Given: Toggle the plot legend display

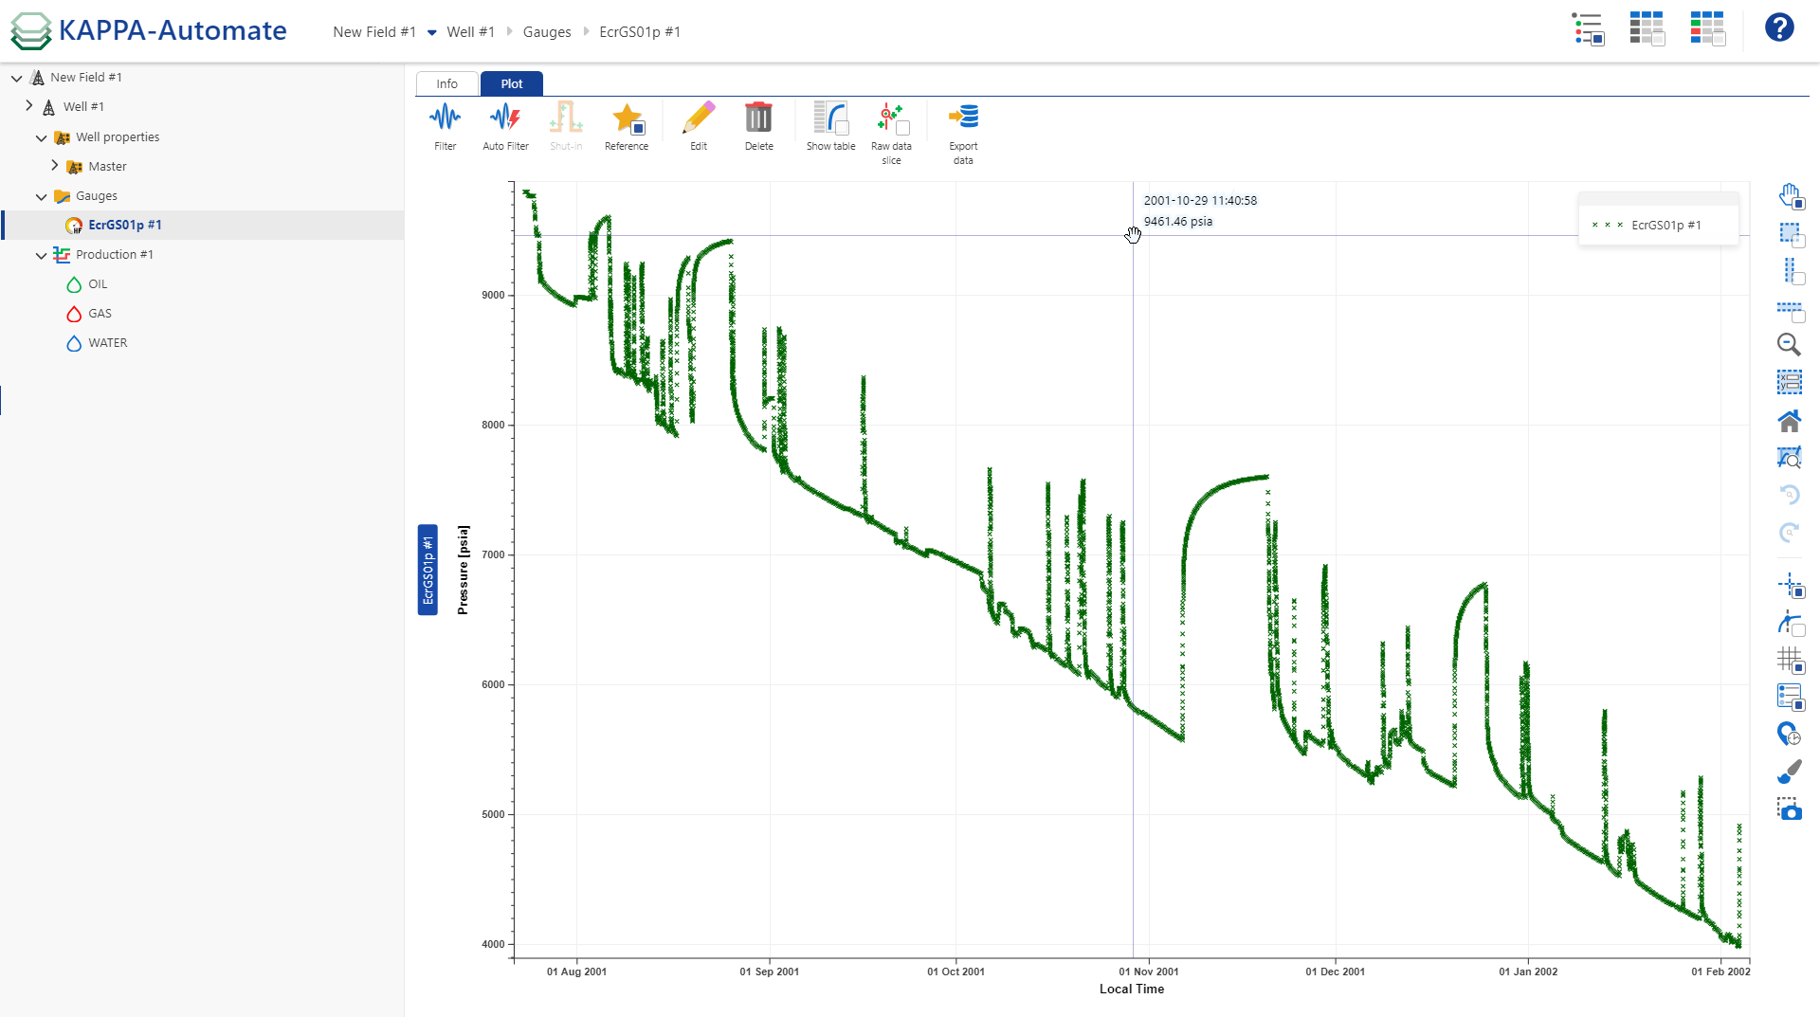Looking at the screenshot, I should point(1790,697).
